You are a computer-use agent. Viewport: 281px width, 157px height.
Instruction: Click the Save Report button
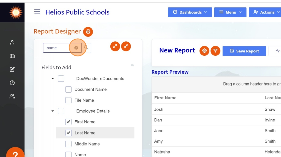[244, 51]
